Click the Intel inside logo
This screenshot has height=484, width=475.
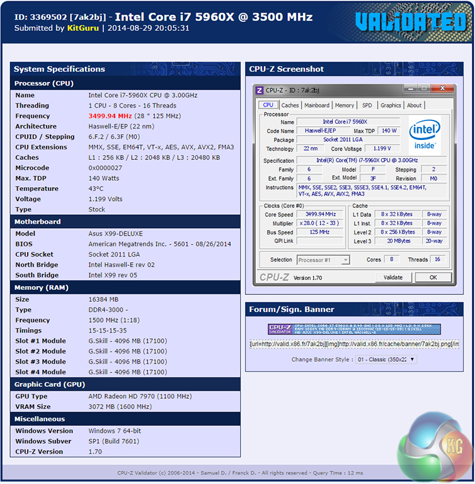click(x=425, y=135)
